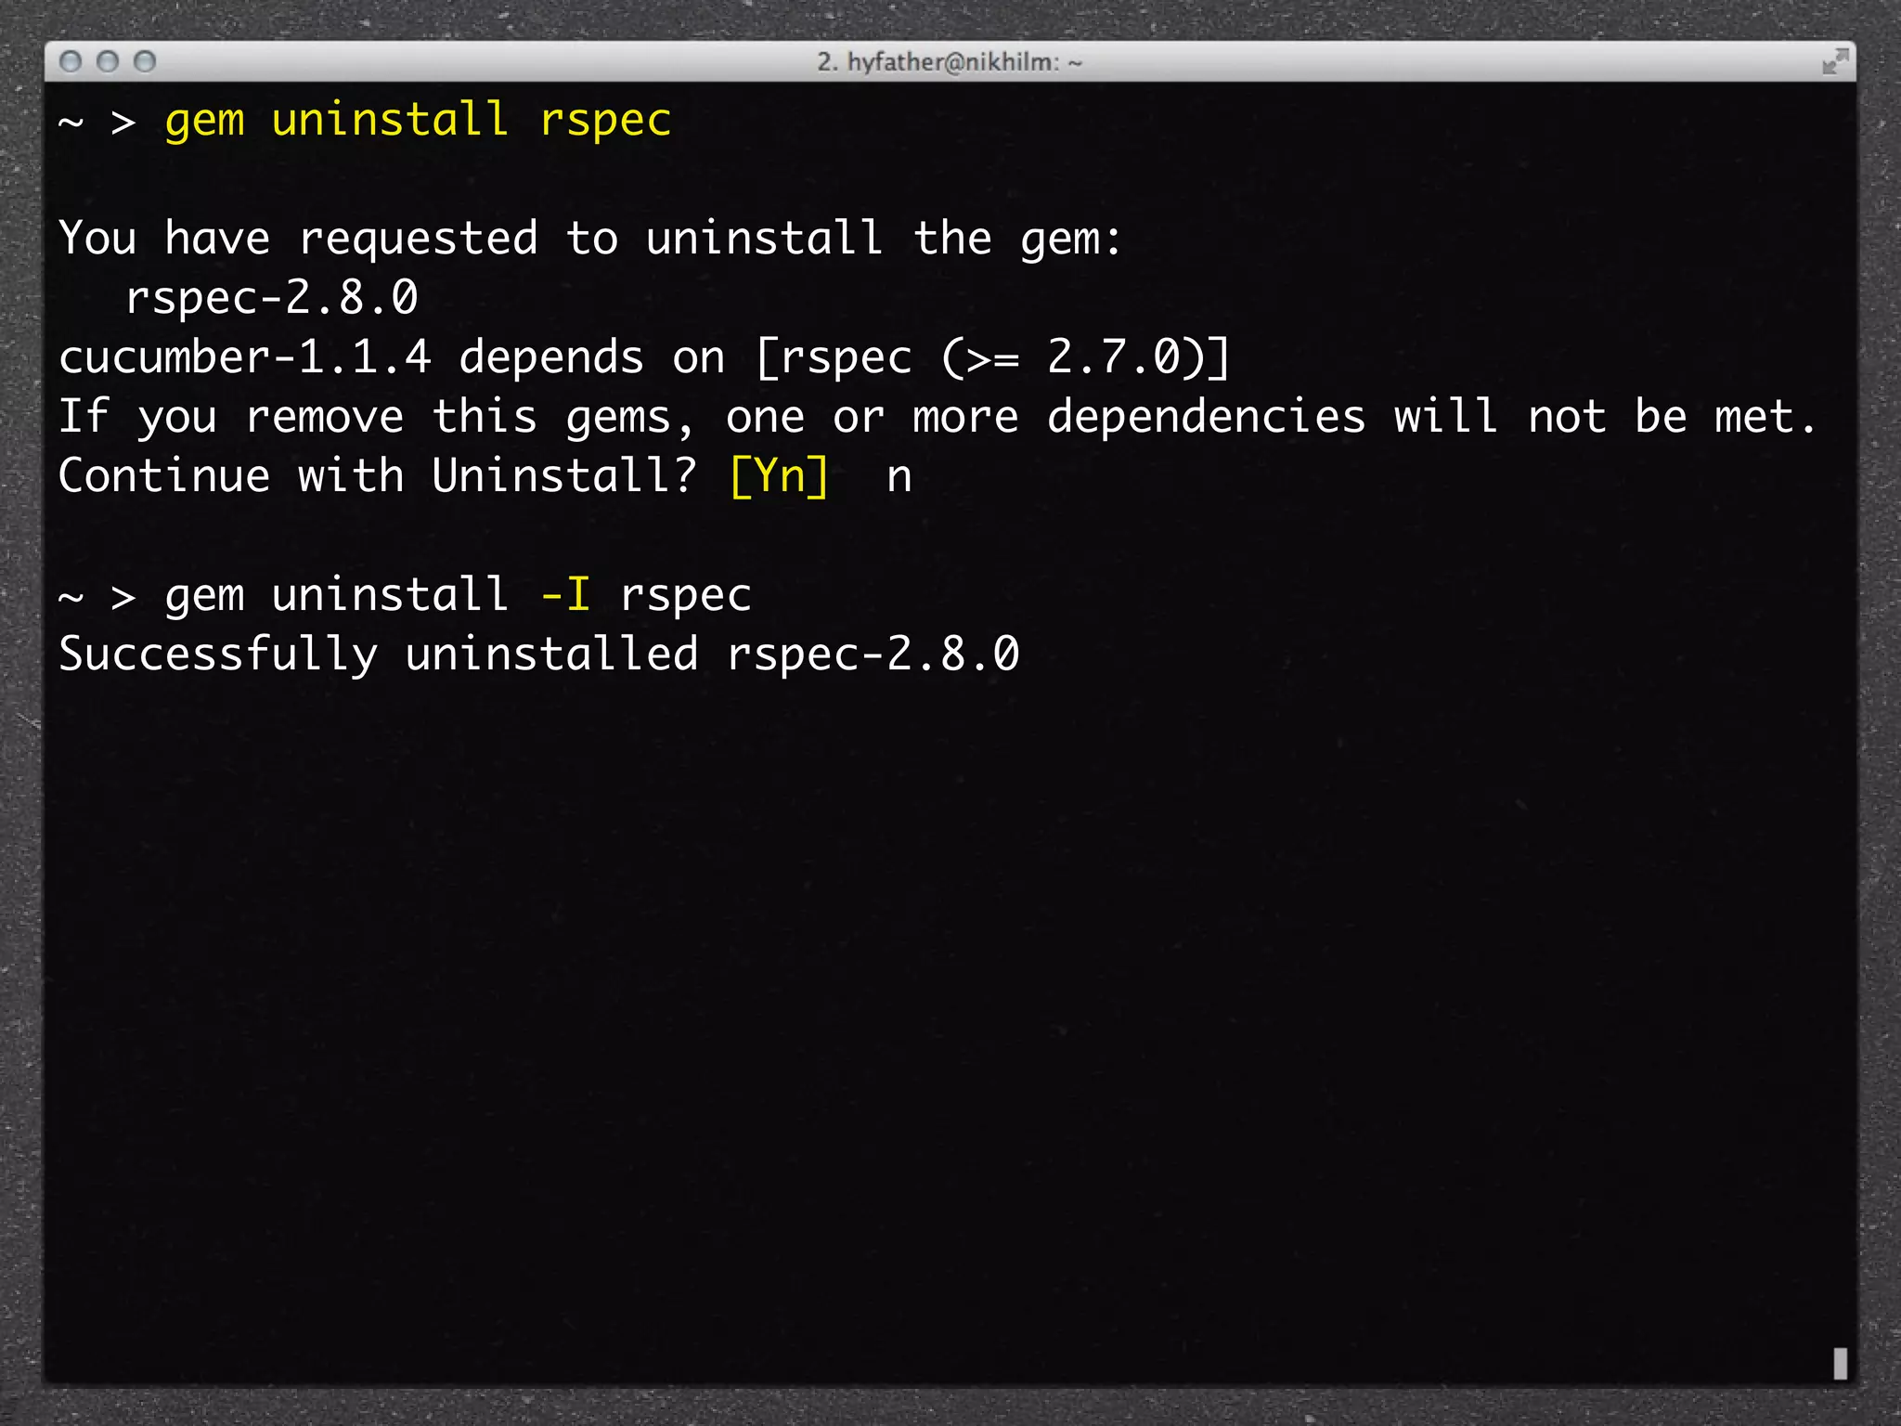Click 'Successfully uninstalled rspec-2.8.0' line
Image resolution: width=1901 pixels, height=1426 pixels.
pyautogui.click(x=539, y=655)
